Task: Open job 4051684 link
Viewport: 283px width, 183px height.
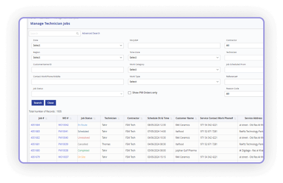Action: click(x=35, y=125)
